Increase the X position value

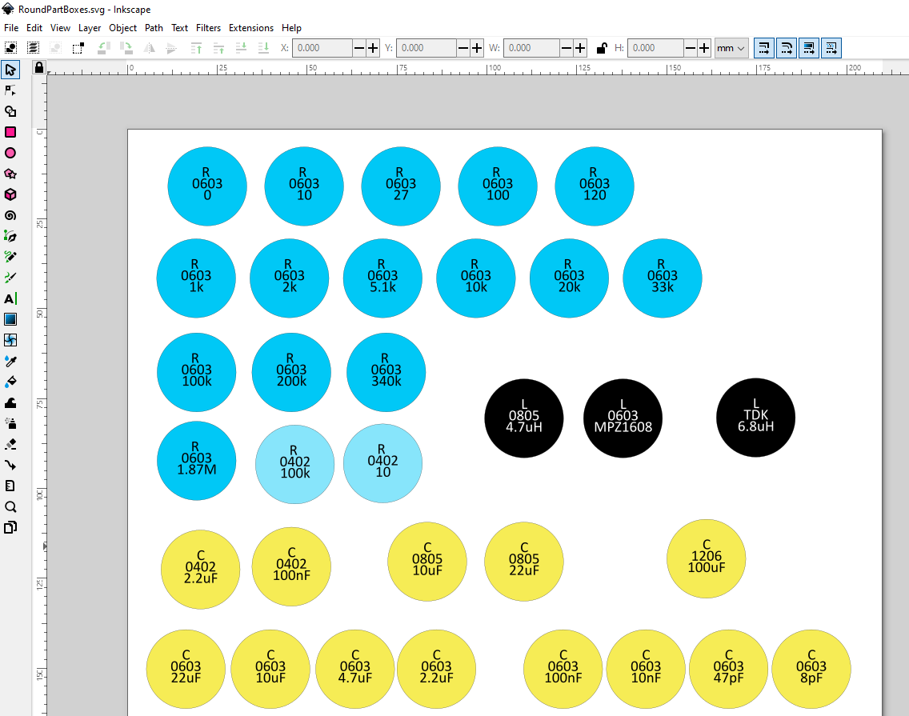pyautogui.click(x=372, y=48)
